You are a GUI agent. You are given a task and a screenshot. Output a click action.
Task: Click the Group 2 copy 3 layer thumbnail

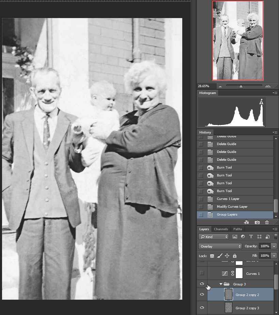click(229, 308)
